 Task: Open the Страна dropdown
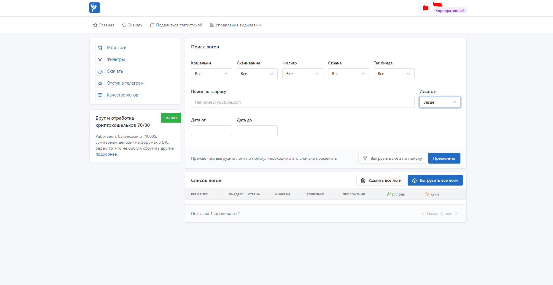(x=348, y=74)
